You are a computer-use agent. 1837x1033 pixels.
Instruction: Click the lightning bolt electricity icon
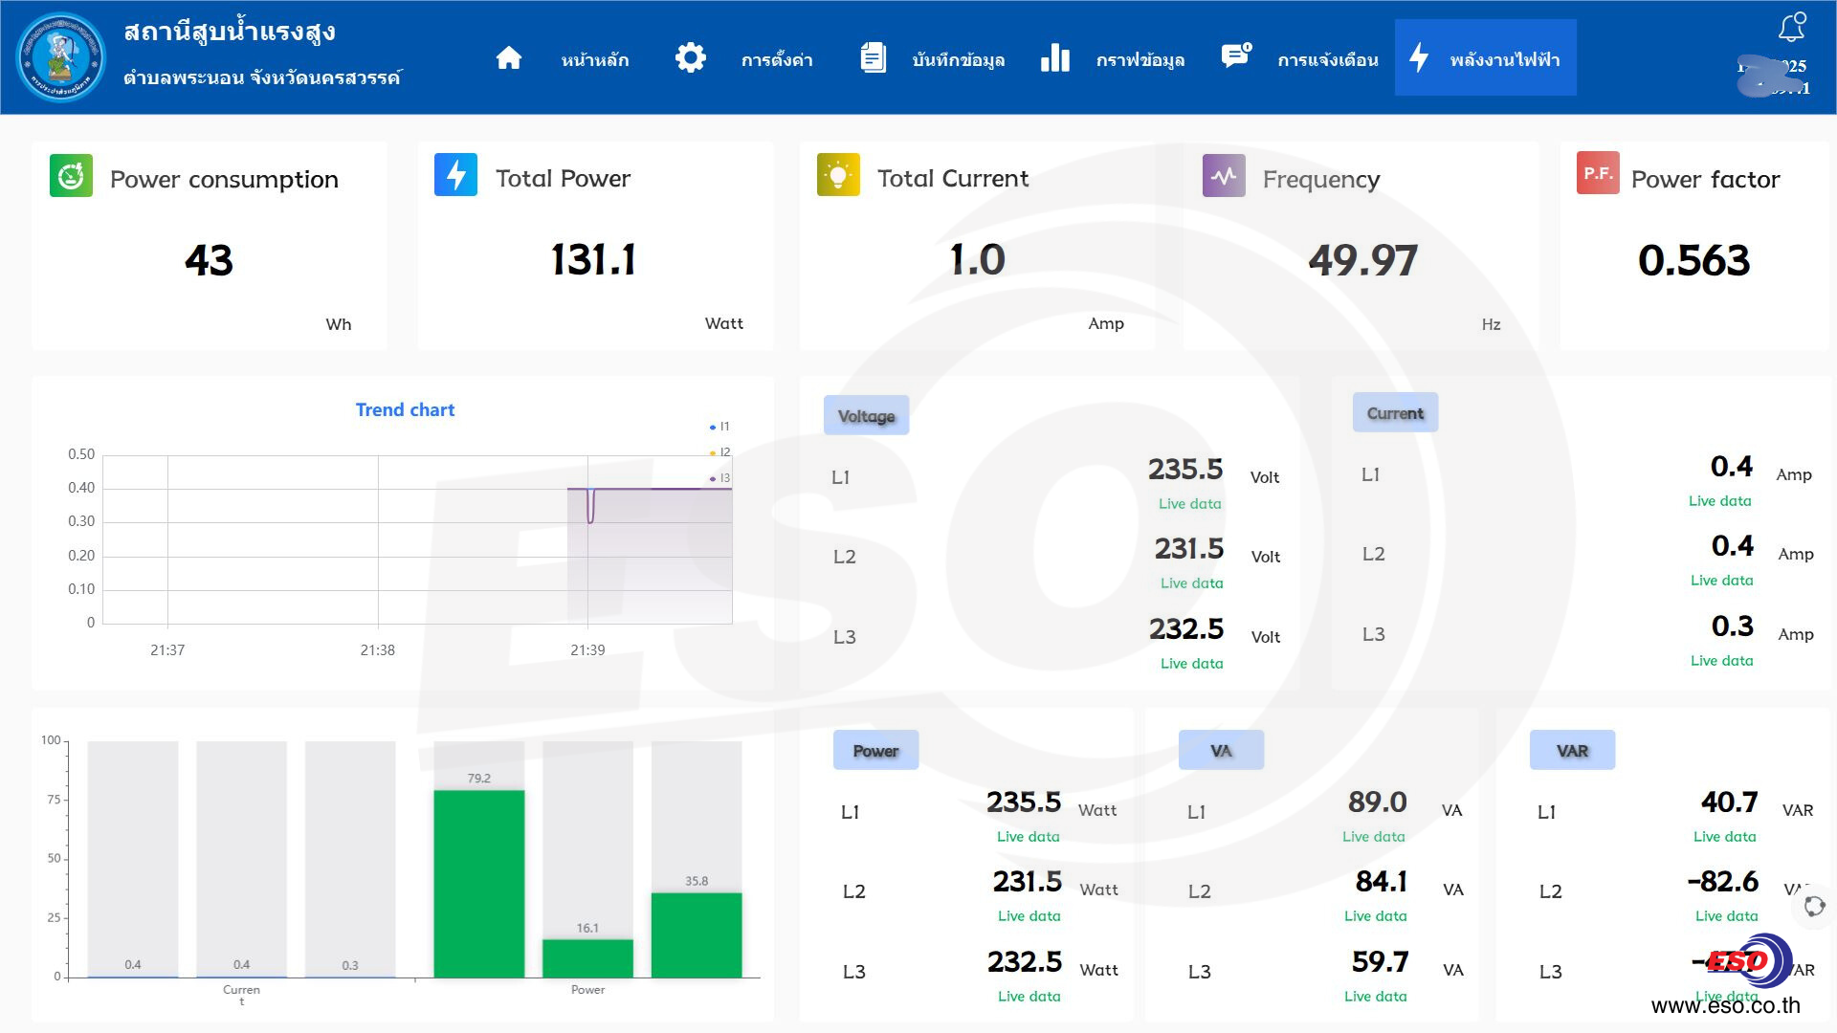(x=1419, y=58)
